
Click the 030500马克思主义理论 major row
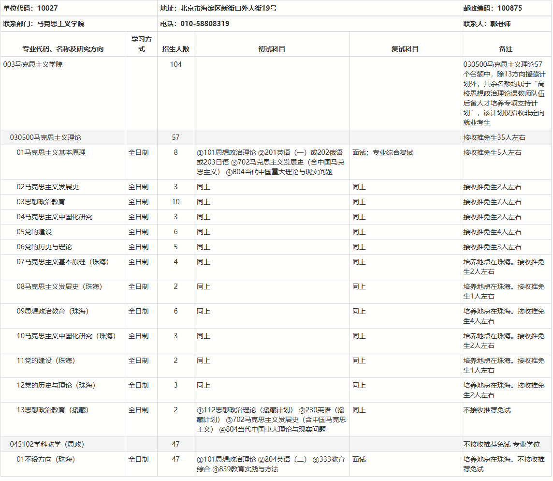[45, 137]
